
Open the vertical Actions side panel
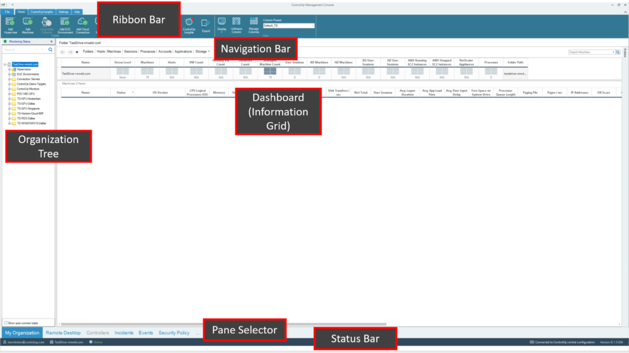click(625, 52)
